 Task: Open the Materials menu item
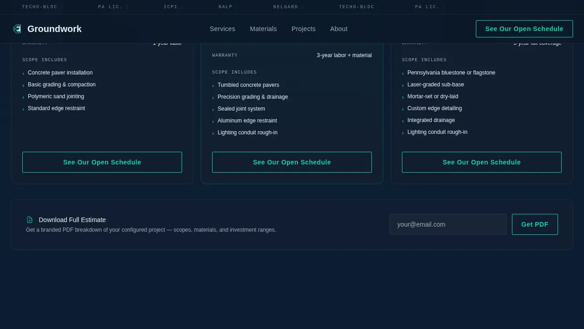coord(263,29)
